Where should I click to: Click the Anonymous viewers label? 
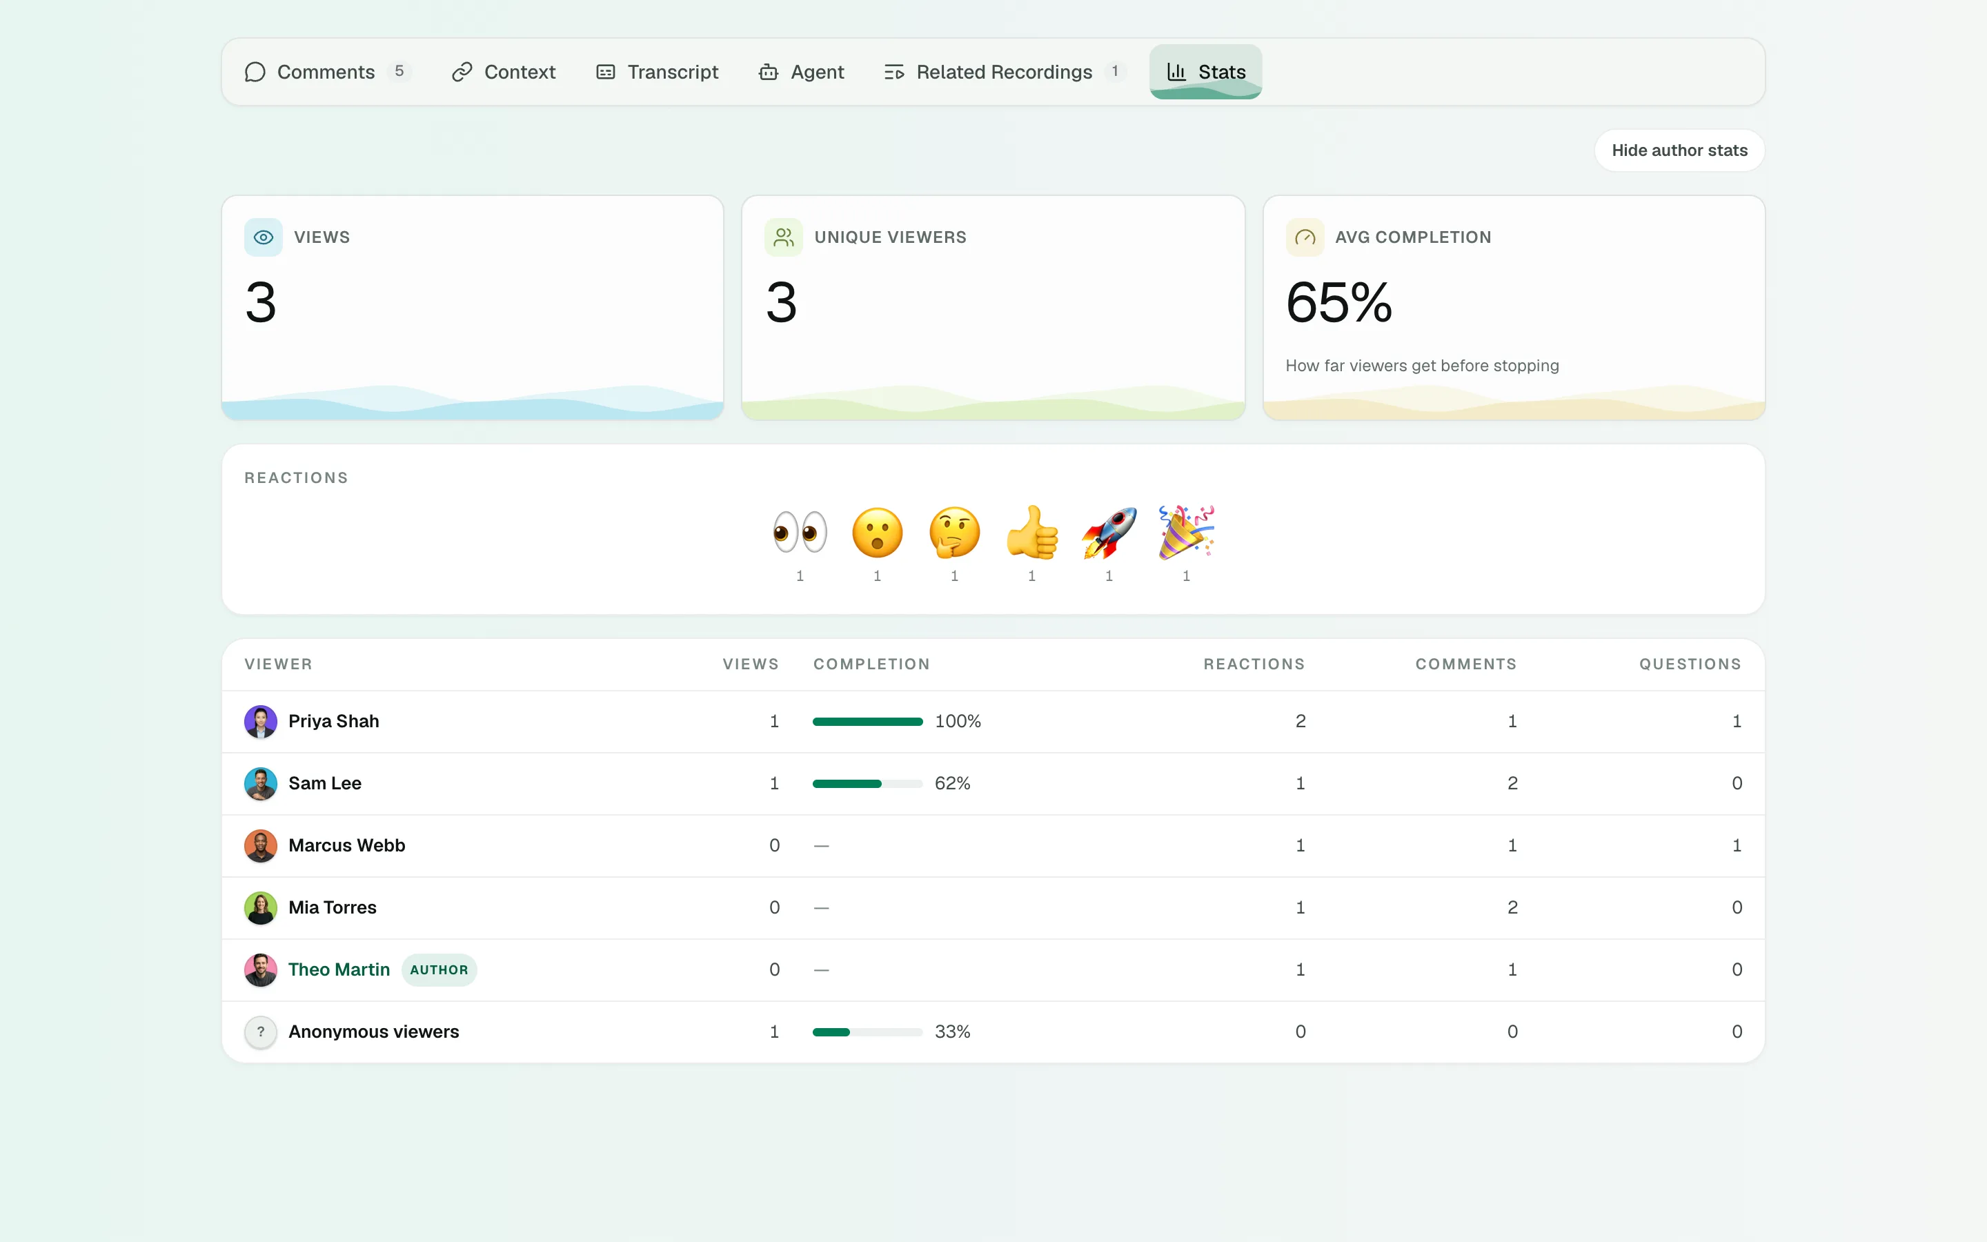(373, 1032)
